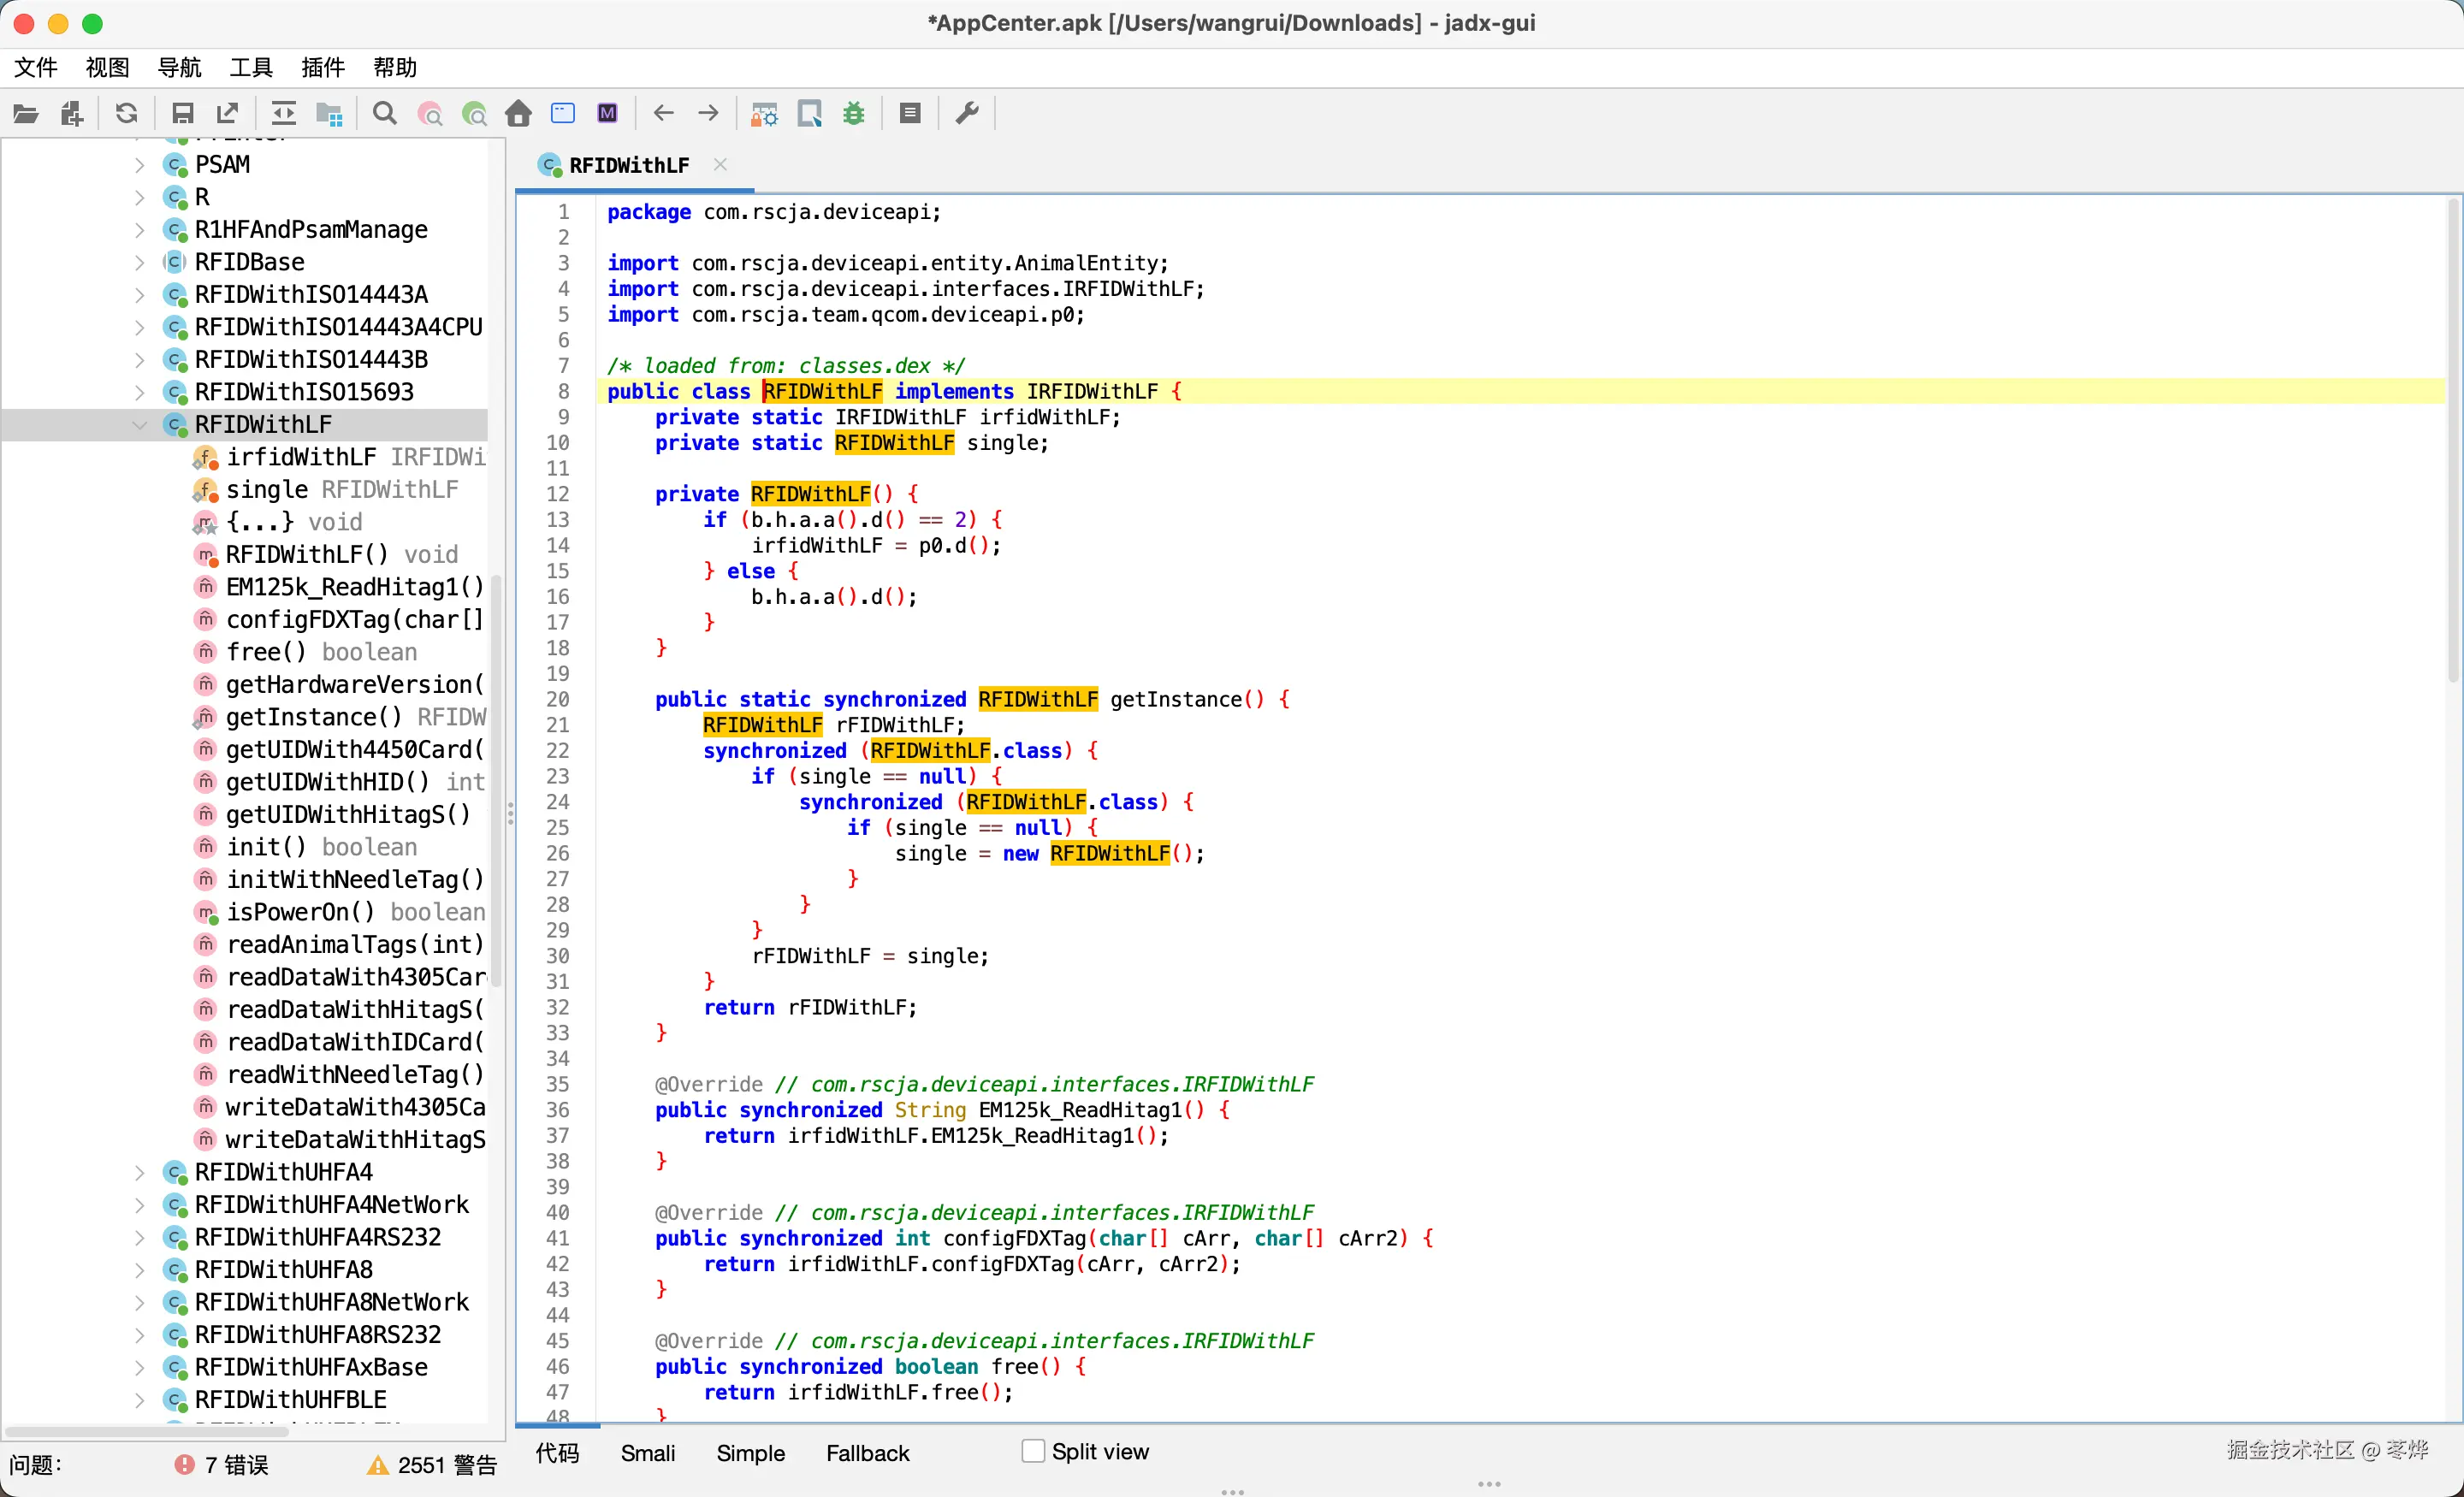The width and height of the screenshot is (2464, 1497).
Task: Expand the PSAM class node
Action: pos(139,165)
